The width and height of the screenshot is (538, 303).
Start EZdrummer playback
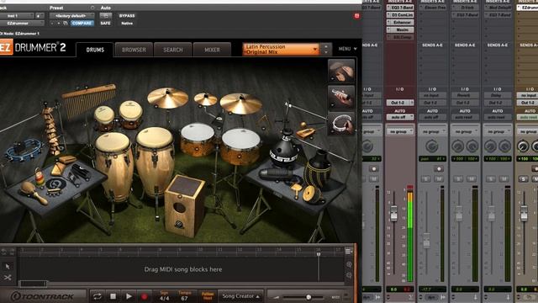tap(129, 296)
